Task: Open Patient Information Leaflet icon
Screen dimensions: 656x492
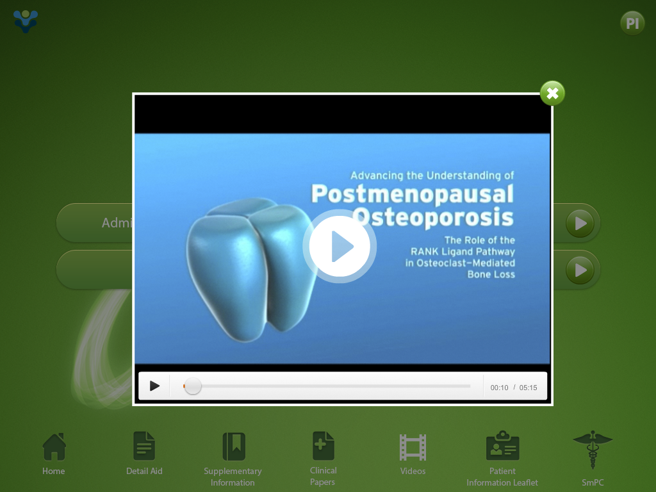Action: coord(502,445)
